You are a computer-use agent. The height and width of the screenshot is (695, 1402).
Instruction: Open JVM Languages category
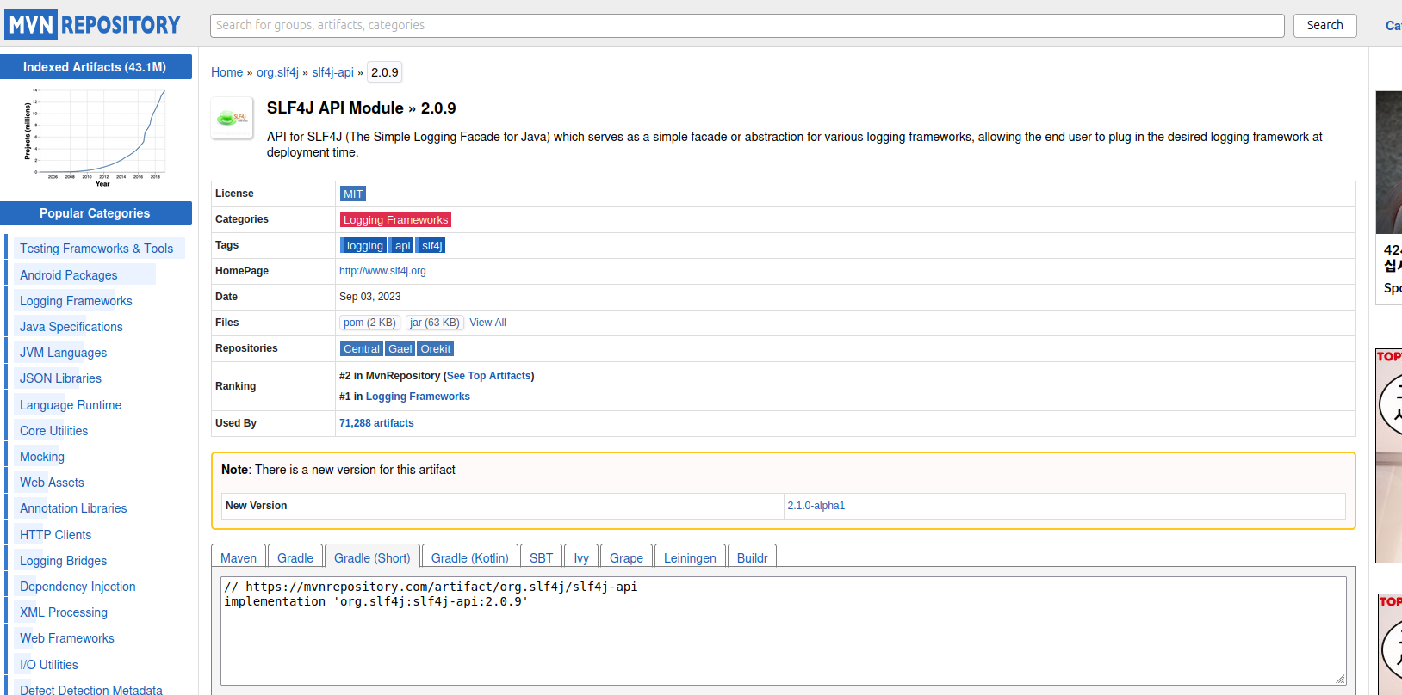64,353
